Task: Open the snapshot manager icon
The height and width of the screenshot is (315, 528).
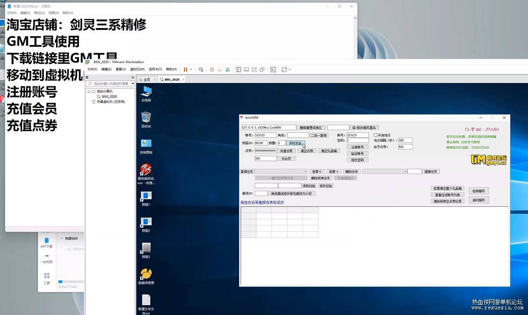Action: tap(228, 70)
